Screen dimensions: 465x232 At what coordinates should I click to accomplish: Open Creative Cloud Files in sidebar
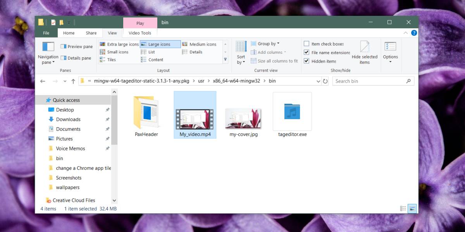[x=74, y=200]
